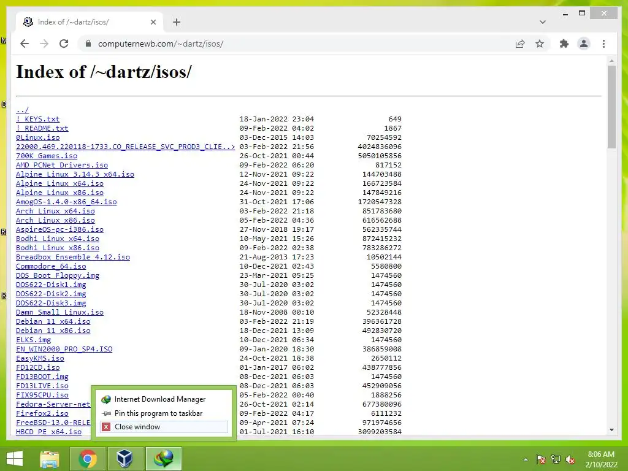Click 'HBCD_PE_x64.iso' link
This screenshot has height=471, width=628.
click(x=48, y=432)
